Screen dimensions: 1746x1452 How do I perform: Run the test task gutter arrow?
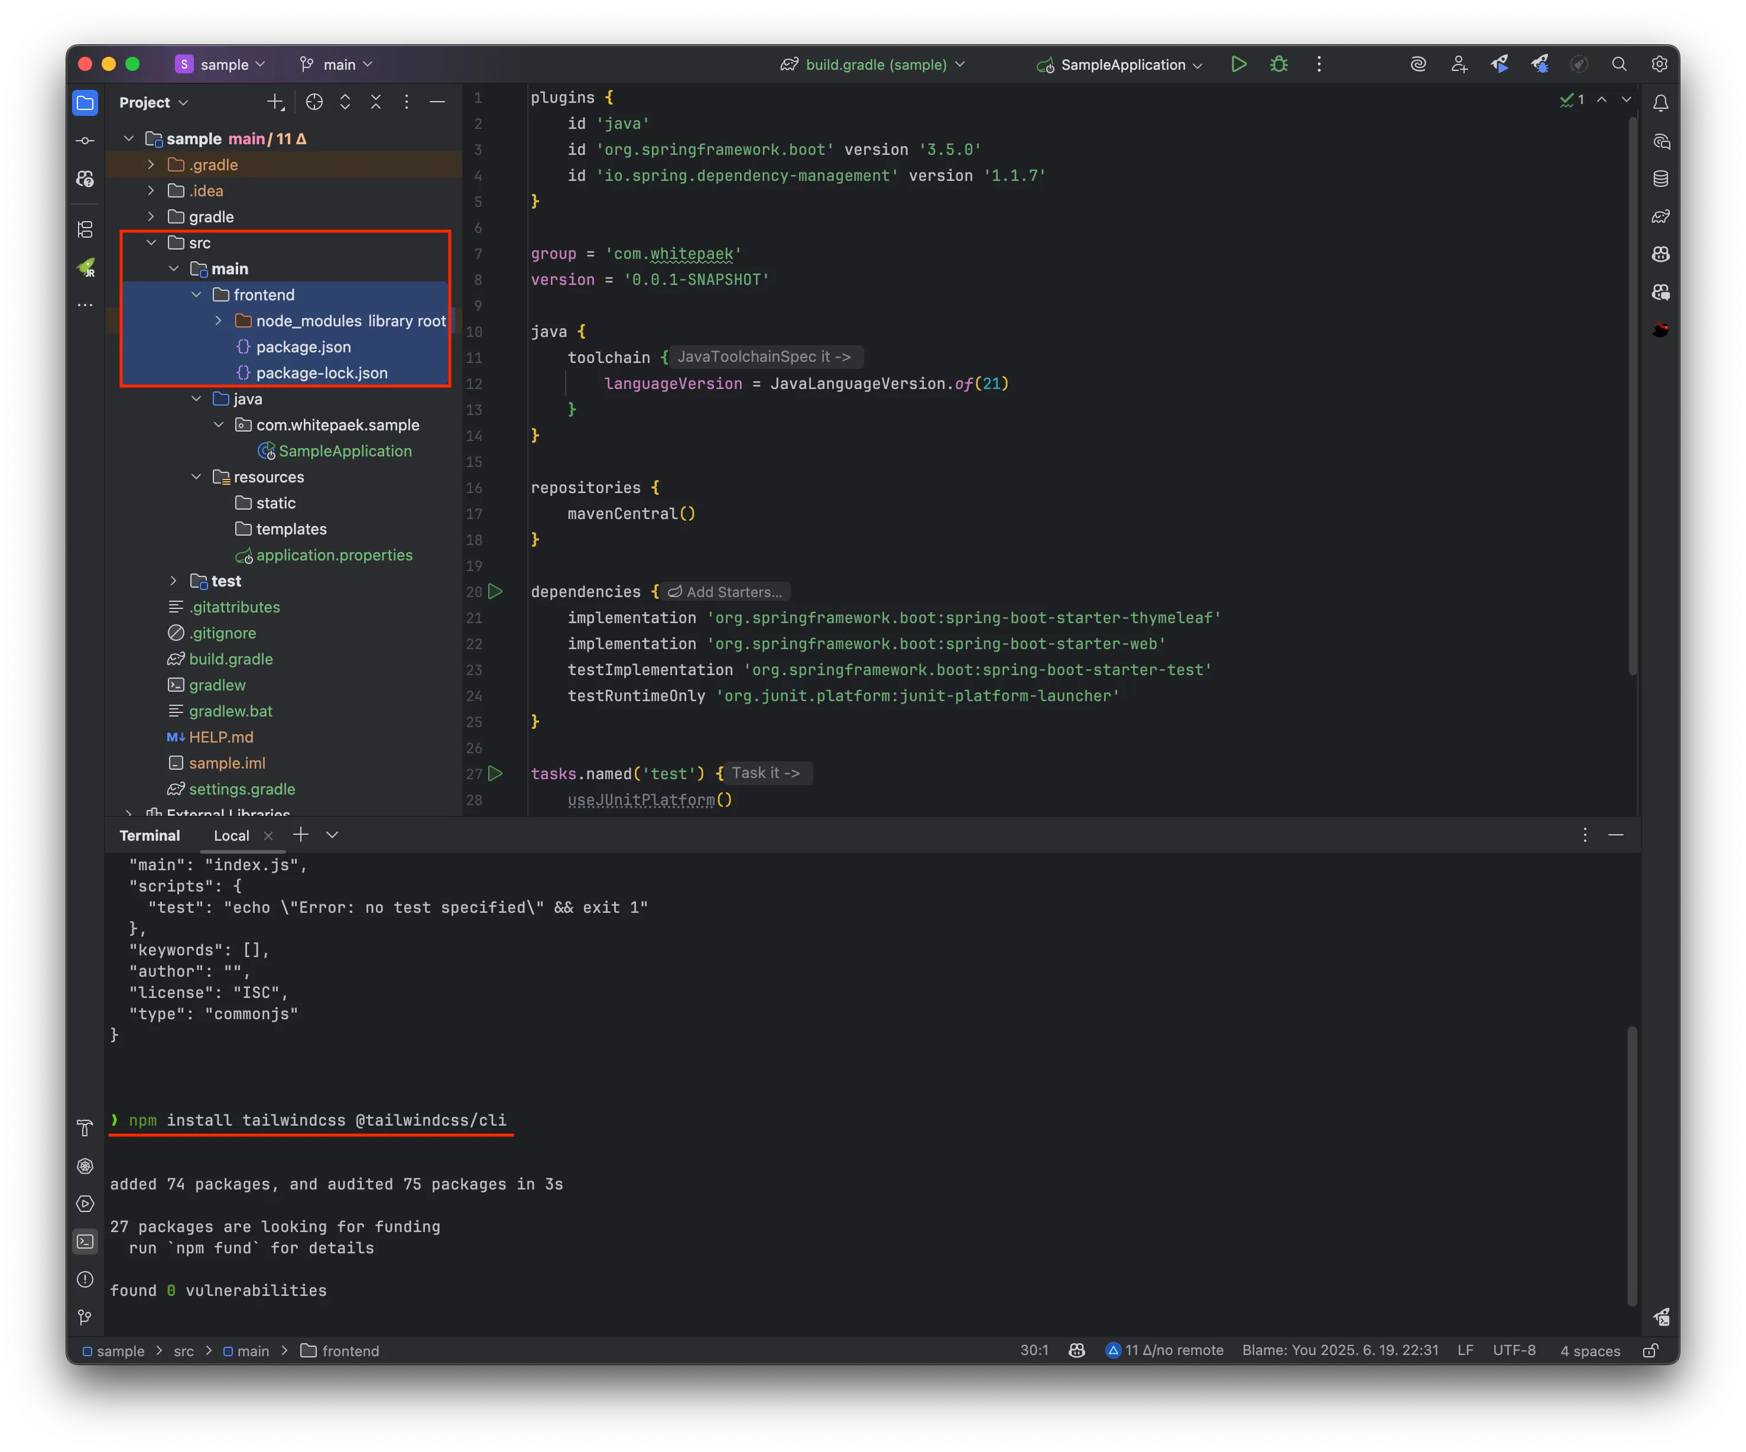pos(495,773)
